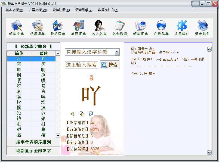Select the 欸 row in the list
The width and height of the screenshot is (219, 162).
(x=31, y=113)
